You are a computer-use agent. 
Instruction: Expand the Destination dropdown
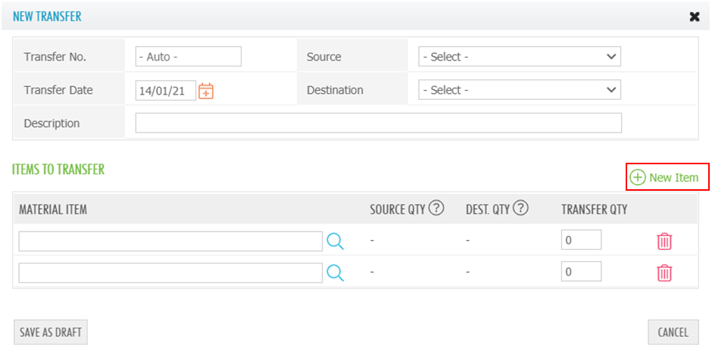pyautogui.click(x=520, y=90)
